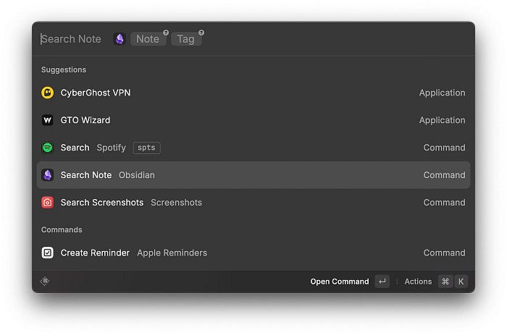Click the green Spotify icon
507x335 pixels.
coord(48,148)
